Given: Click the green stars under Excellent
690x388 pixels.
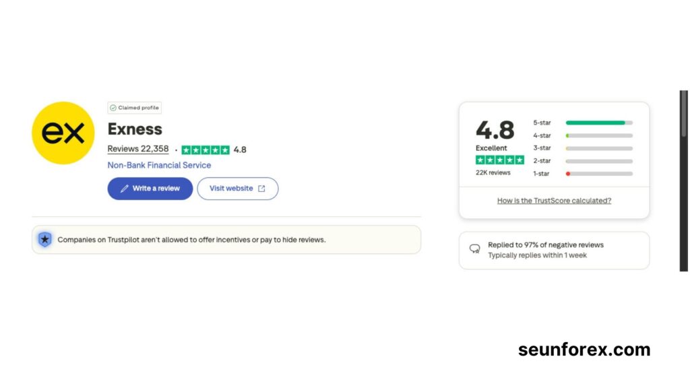Looking at the screenshot, I should click(x=499, y=160).
